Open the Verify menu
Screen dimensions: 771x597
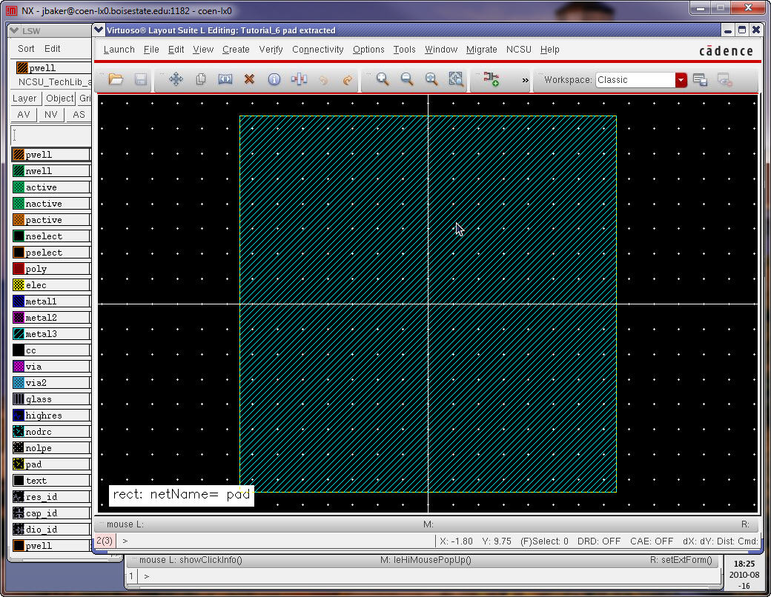point(271,50)
